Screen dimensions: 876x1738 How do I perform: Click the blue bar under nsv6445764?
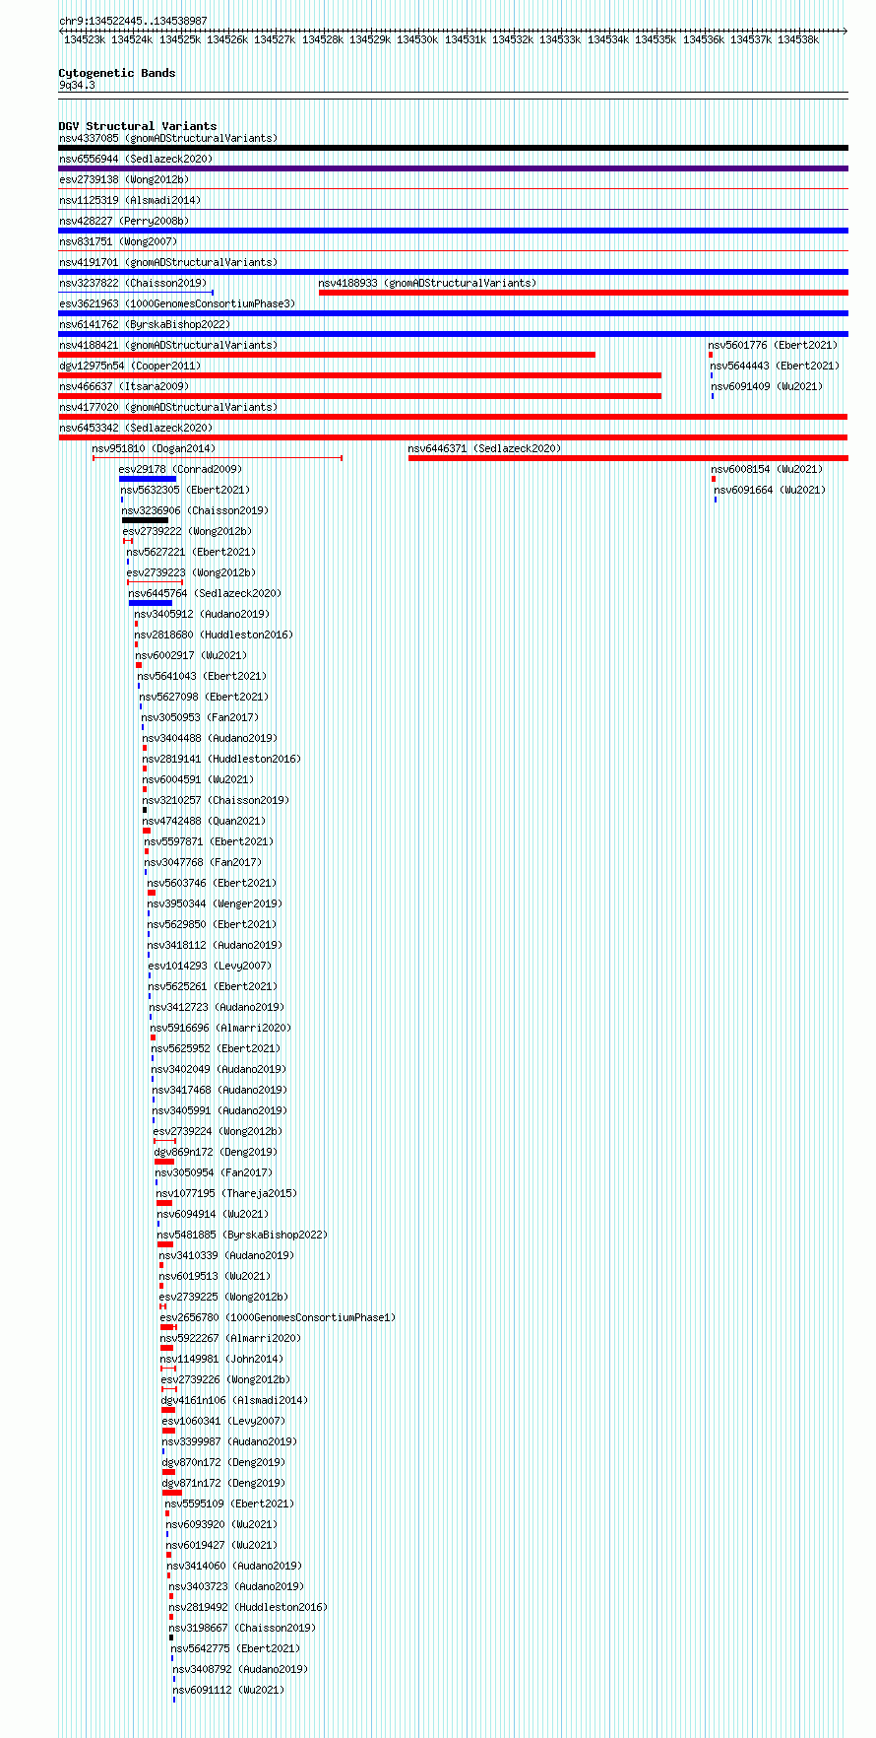tap(151, 603)
